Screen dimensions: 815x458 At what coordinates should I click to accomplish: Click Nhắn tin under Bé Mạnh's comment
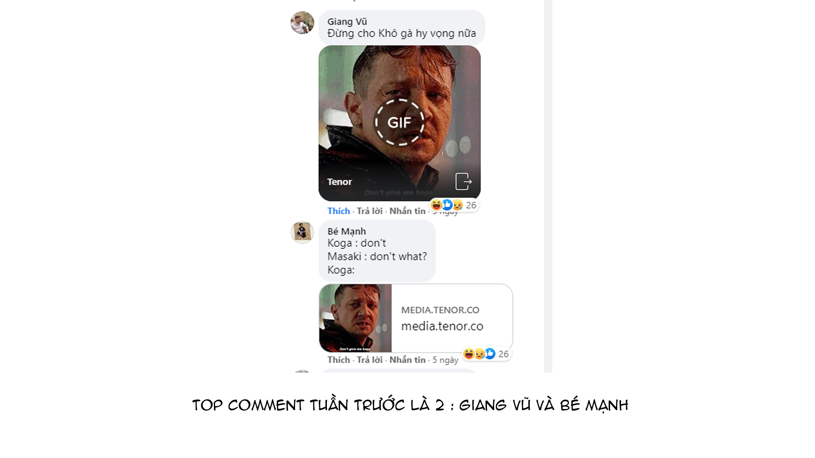[407, 360]
